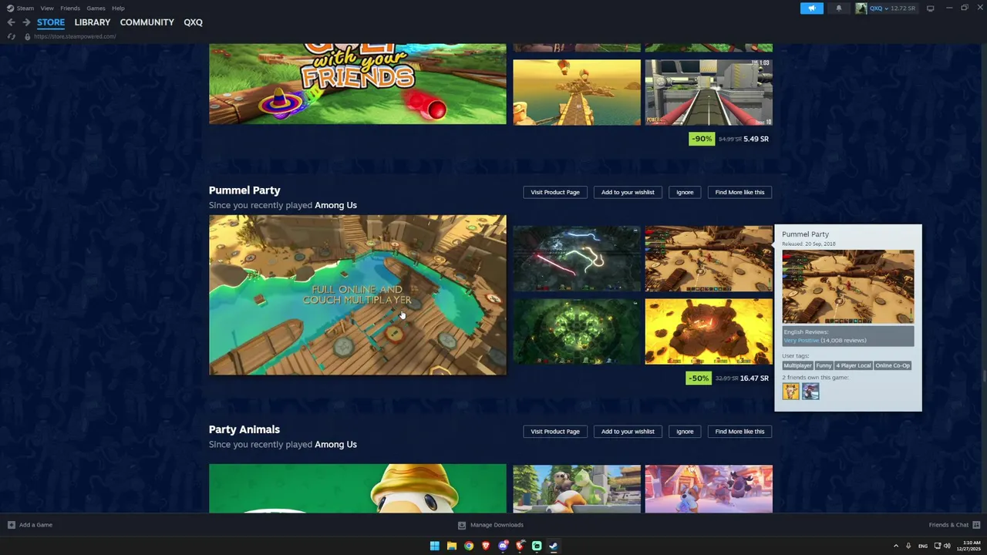Image resolution: width=987 pixels, height=555 pixels.
Task: Open File Explorer from the taskbar
Action: pyautogui.click(x=452, y=546)
